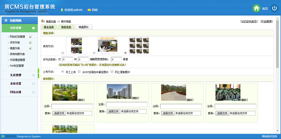Click the slideshow layout preview image
The image size is (281, 139).
coord(108,45)
